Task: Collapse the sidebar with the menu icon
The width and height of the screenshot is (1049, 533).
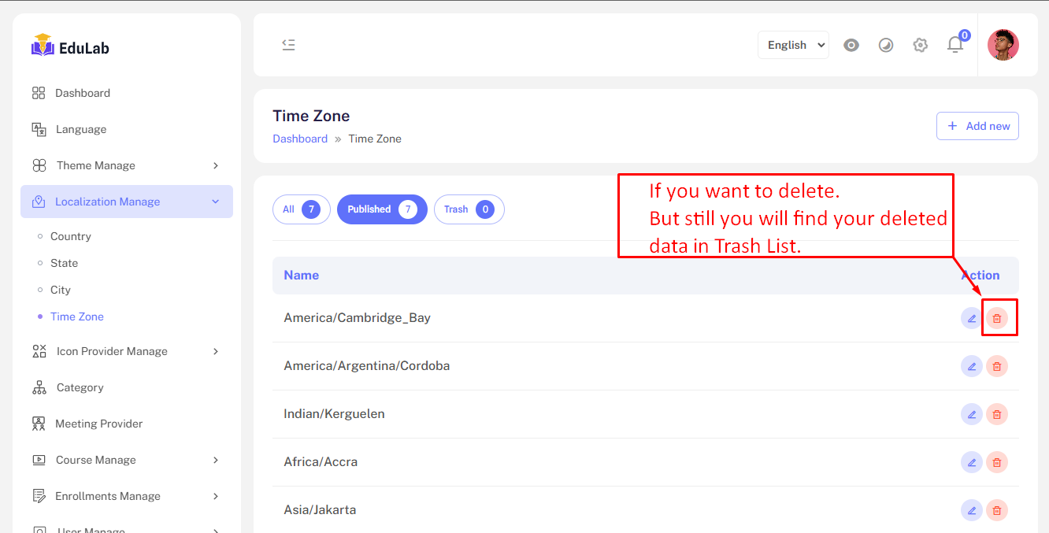Action: [289, 45]
